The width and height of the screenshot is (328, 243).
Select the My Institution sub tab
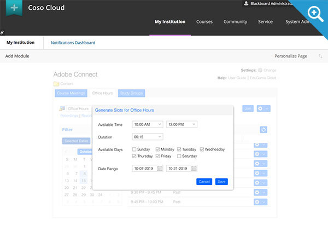click(x=21, y=43)
